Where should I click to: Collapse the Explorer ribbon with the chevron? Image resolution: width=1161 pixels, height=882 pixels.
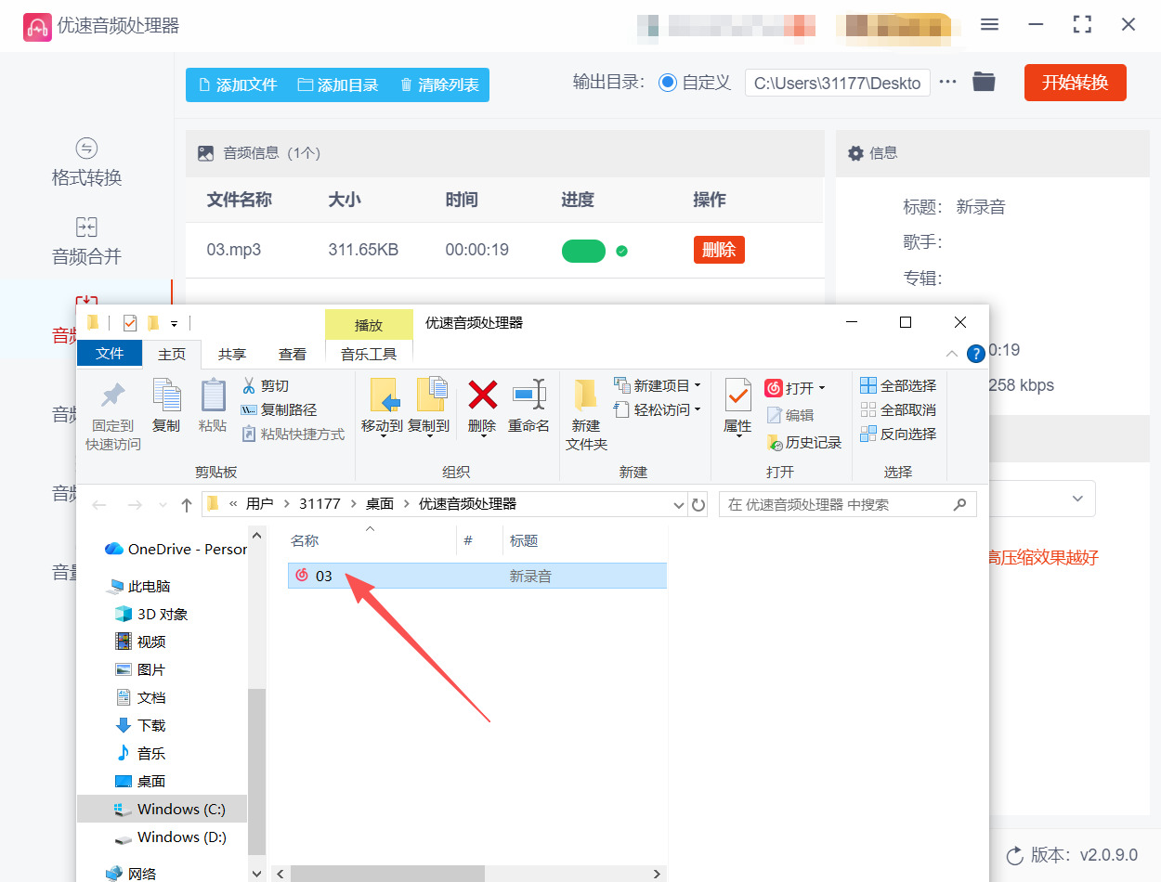951,354
